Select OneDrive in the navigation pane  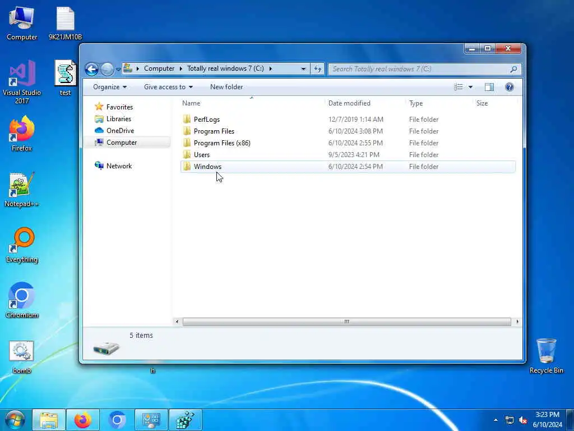[x=120, y=130]
